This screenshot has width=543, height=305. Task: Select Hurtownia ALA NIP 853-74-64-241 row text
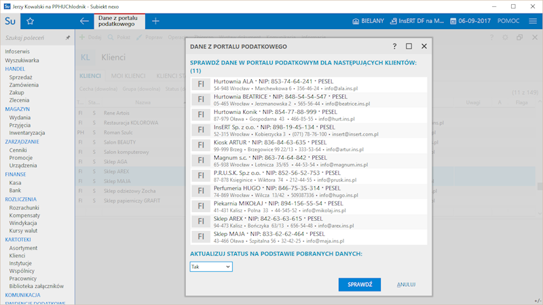coord(274,81)
